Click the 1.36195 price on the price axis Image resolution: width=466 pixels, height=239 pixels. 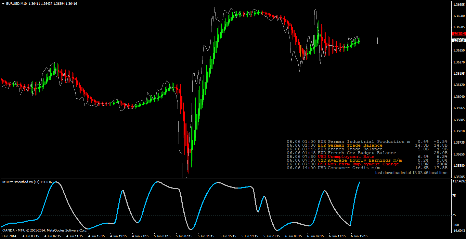coord(458,74)
